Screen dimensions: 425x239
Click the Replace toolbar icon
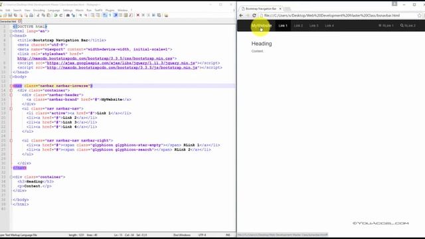point(73,15)
